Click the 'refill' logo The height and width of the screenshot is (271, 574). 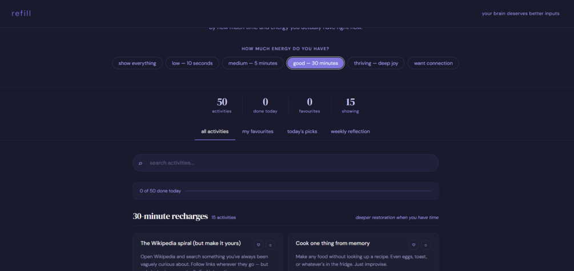point(21,14)
